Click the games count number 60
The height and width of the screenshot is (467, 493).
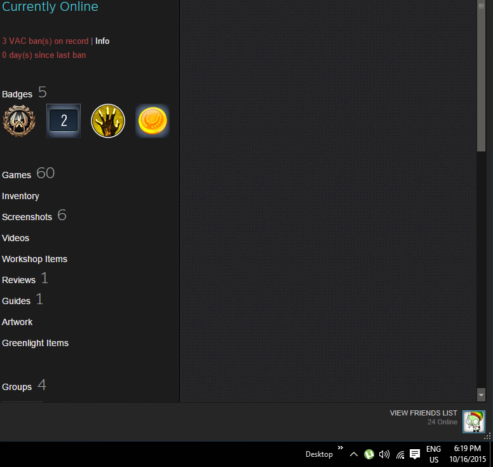[46, 173]
